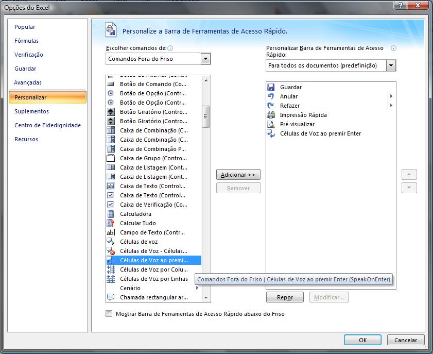Click the Repor button
Screen dimensions: 433x354
coord(285,297)
